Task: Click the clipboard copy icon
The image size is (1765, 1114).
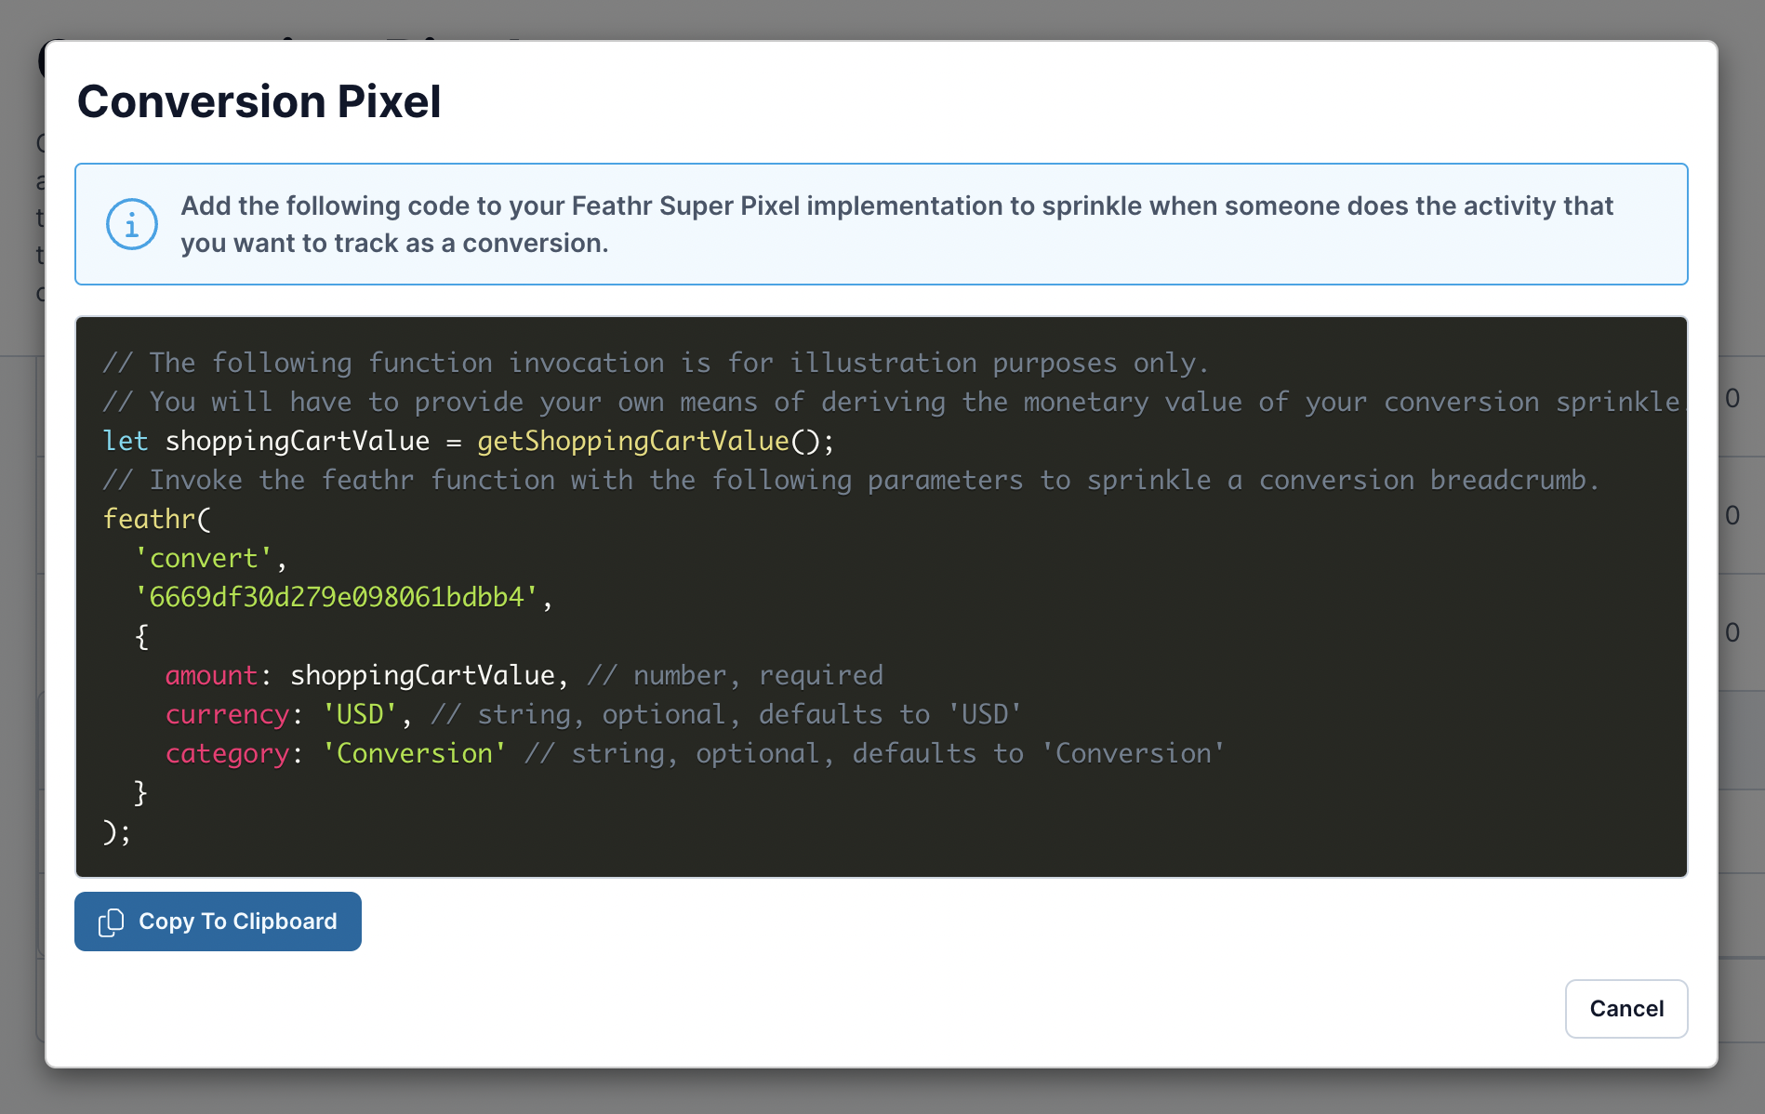Action: 111,922
